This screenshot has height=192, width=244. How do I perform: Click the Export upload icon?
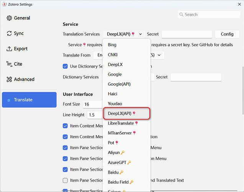(x=9, y=49)
